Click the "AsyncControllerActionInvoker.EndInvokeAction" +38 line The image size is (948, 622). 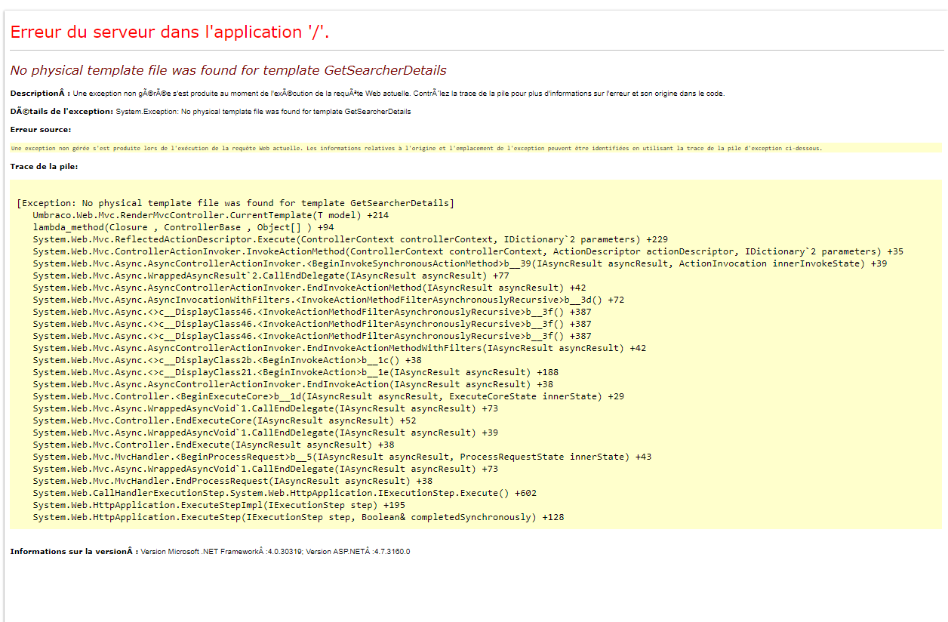pos(293,384)
